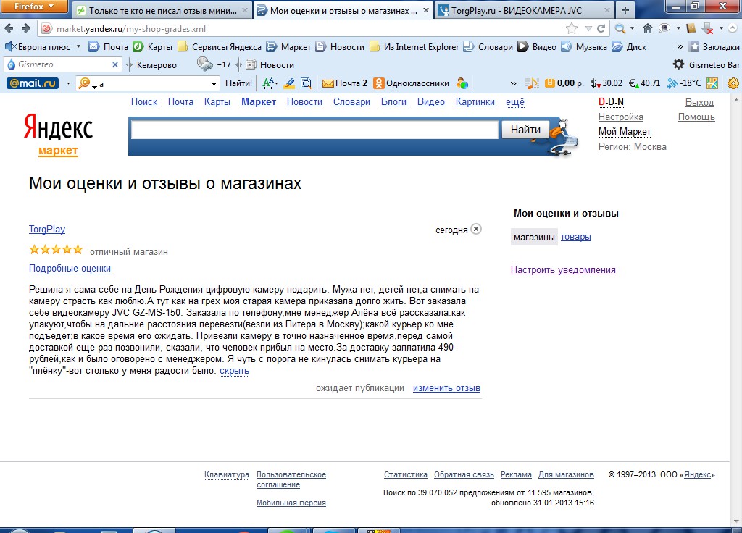Click the downloads arrow with red cross

707,28
